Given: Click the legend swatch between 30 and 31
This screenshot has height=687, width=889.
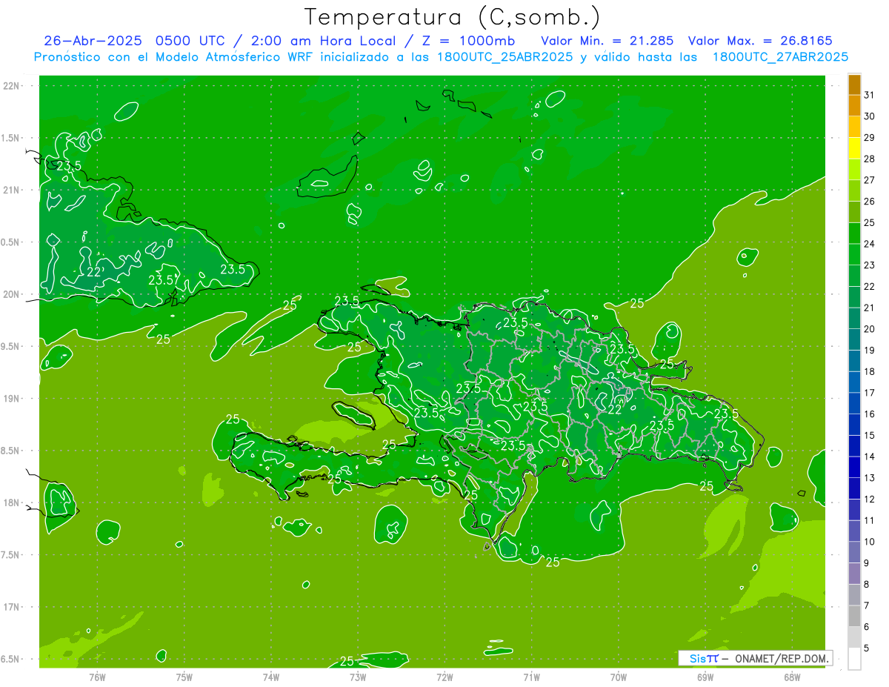Looking at the screenshot, I should coord(854,106).
